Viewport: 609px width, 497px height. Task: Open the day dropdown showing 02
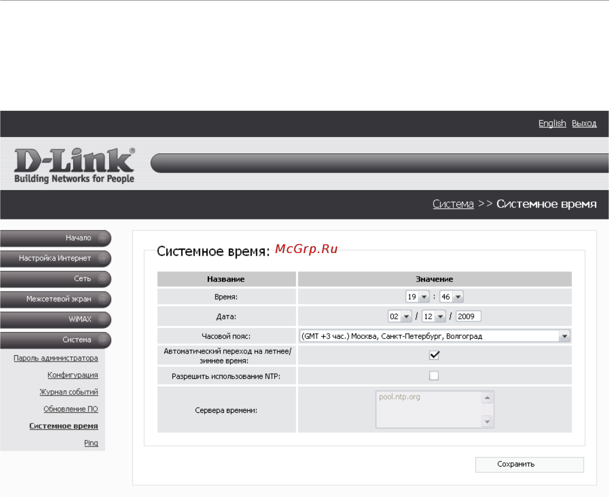tap(399, 316)
